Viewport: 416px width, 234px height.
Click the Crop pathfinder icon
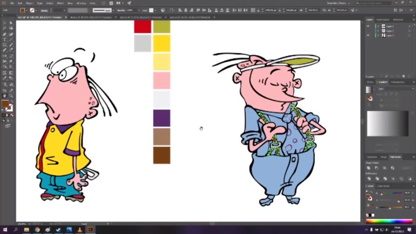393,179
